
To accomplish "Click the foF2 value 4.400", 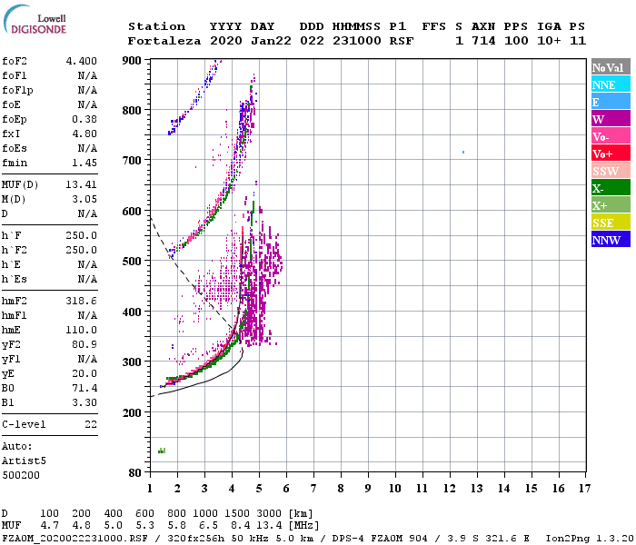I will click(x=82, y=61).
